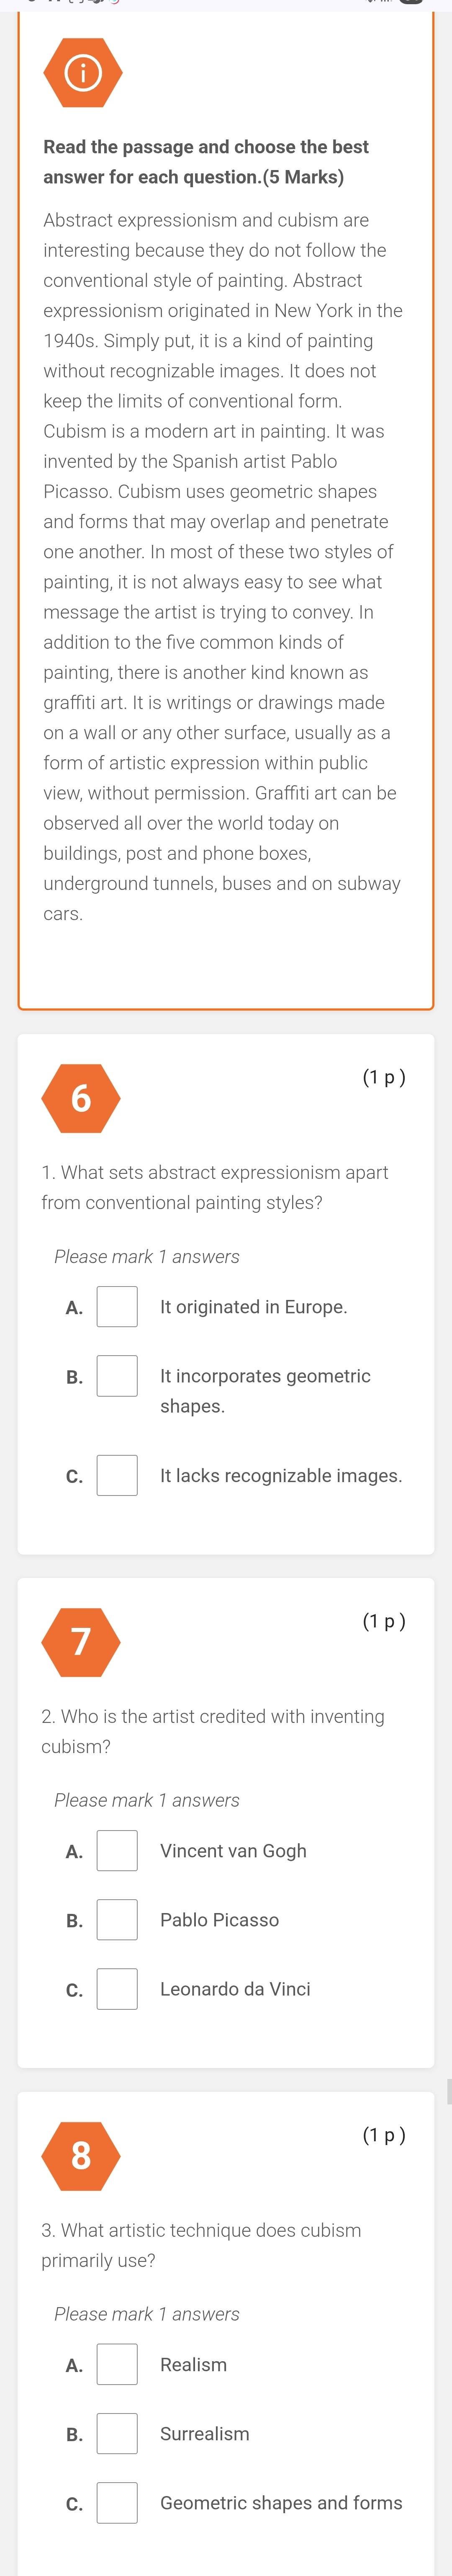Mark the "It lacks recognizable images." checkbox
The width and height of the screenshot is (452, 2576).
coord(117,1476)
